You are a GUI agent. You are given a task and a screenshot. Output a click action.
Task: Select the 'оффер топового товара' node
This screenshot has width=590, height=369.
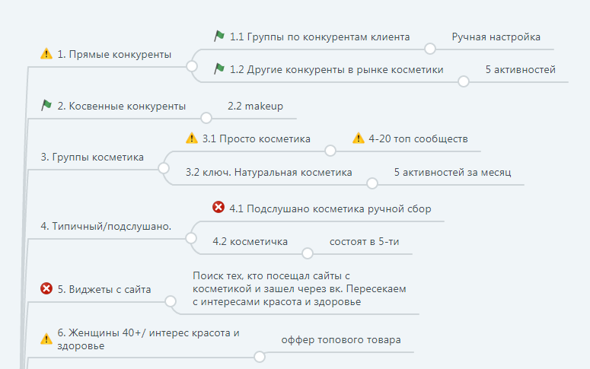pos(340,339)
